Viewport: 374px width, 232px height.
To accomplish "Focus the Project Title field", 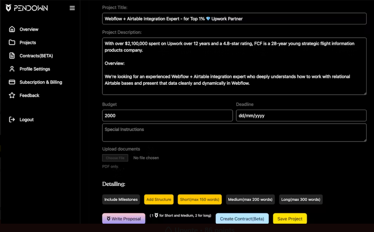I will [x=234, y=19].
